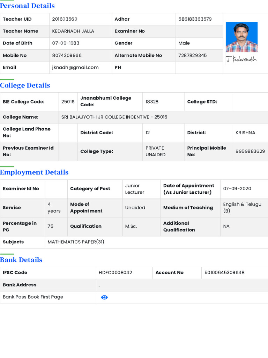
Task: Click the mobile number 8074309966
Action: tap(67, 56)
